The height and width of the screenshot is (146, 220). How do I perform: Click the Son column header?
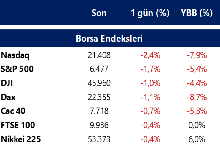click(x=99, y=13)
